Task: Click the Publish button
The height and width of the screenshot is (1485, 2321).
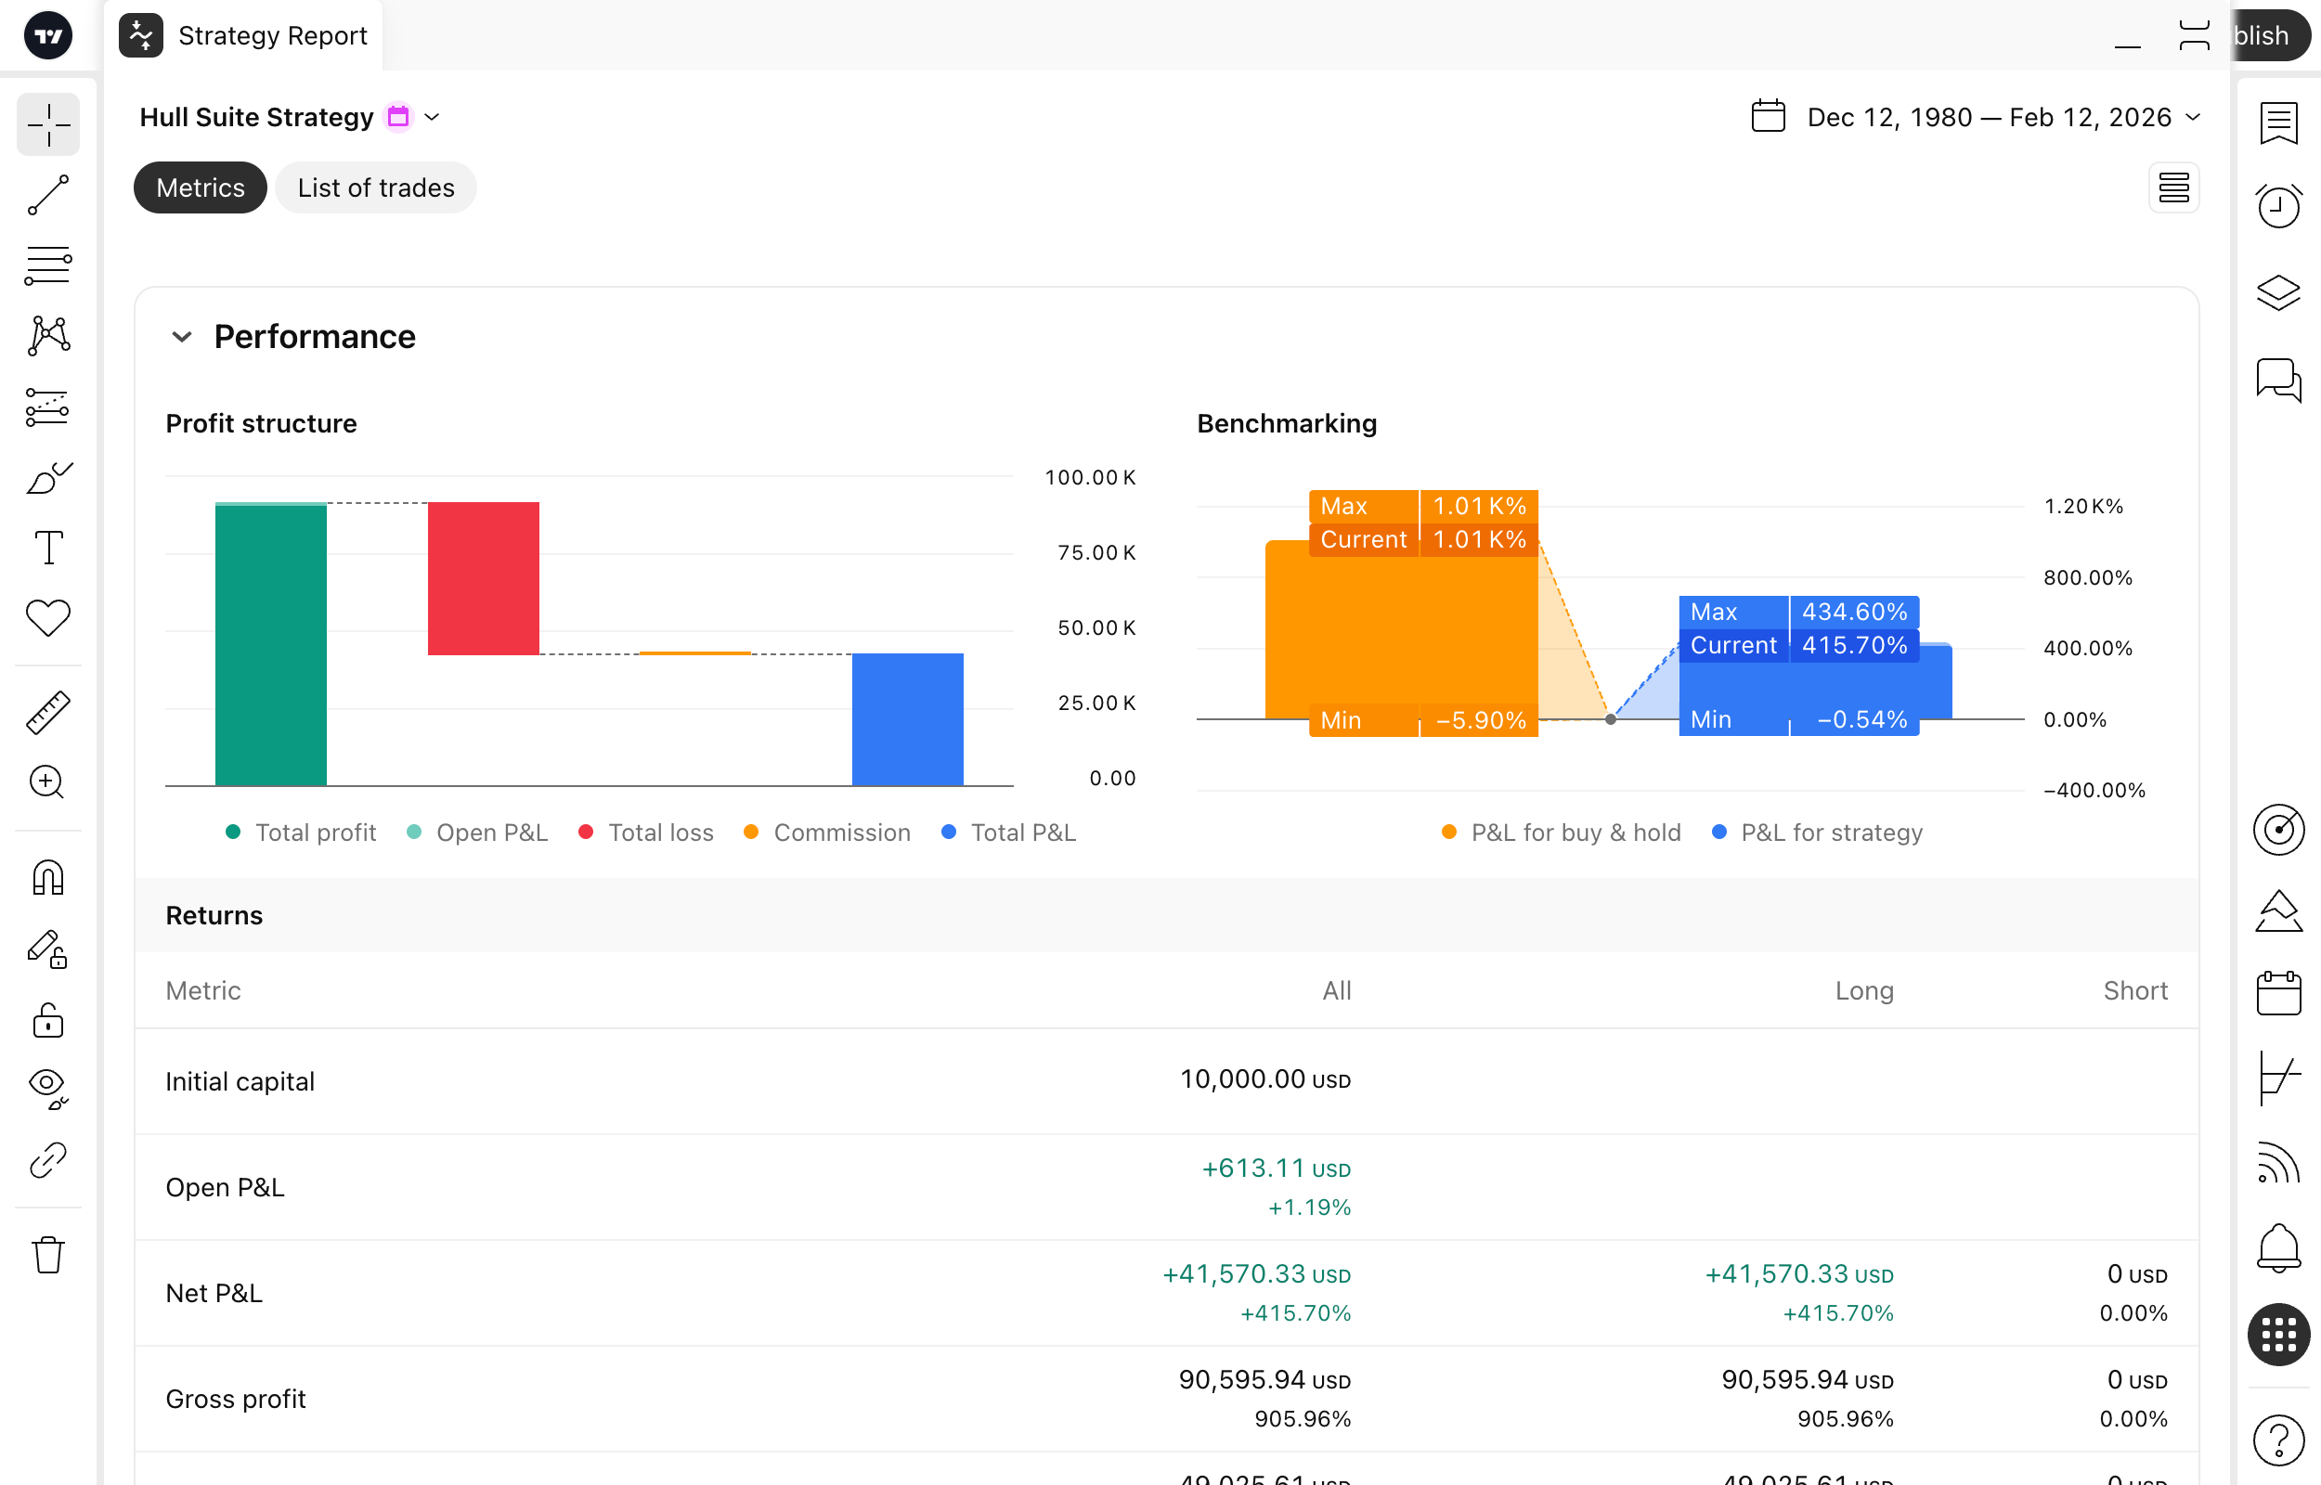Action: point(2266,35)
